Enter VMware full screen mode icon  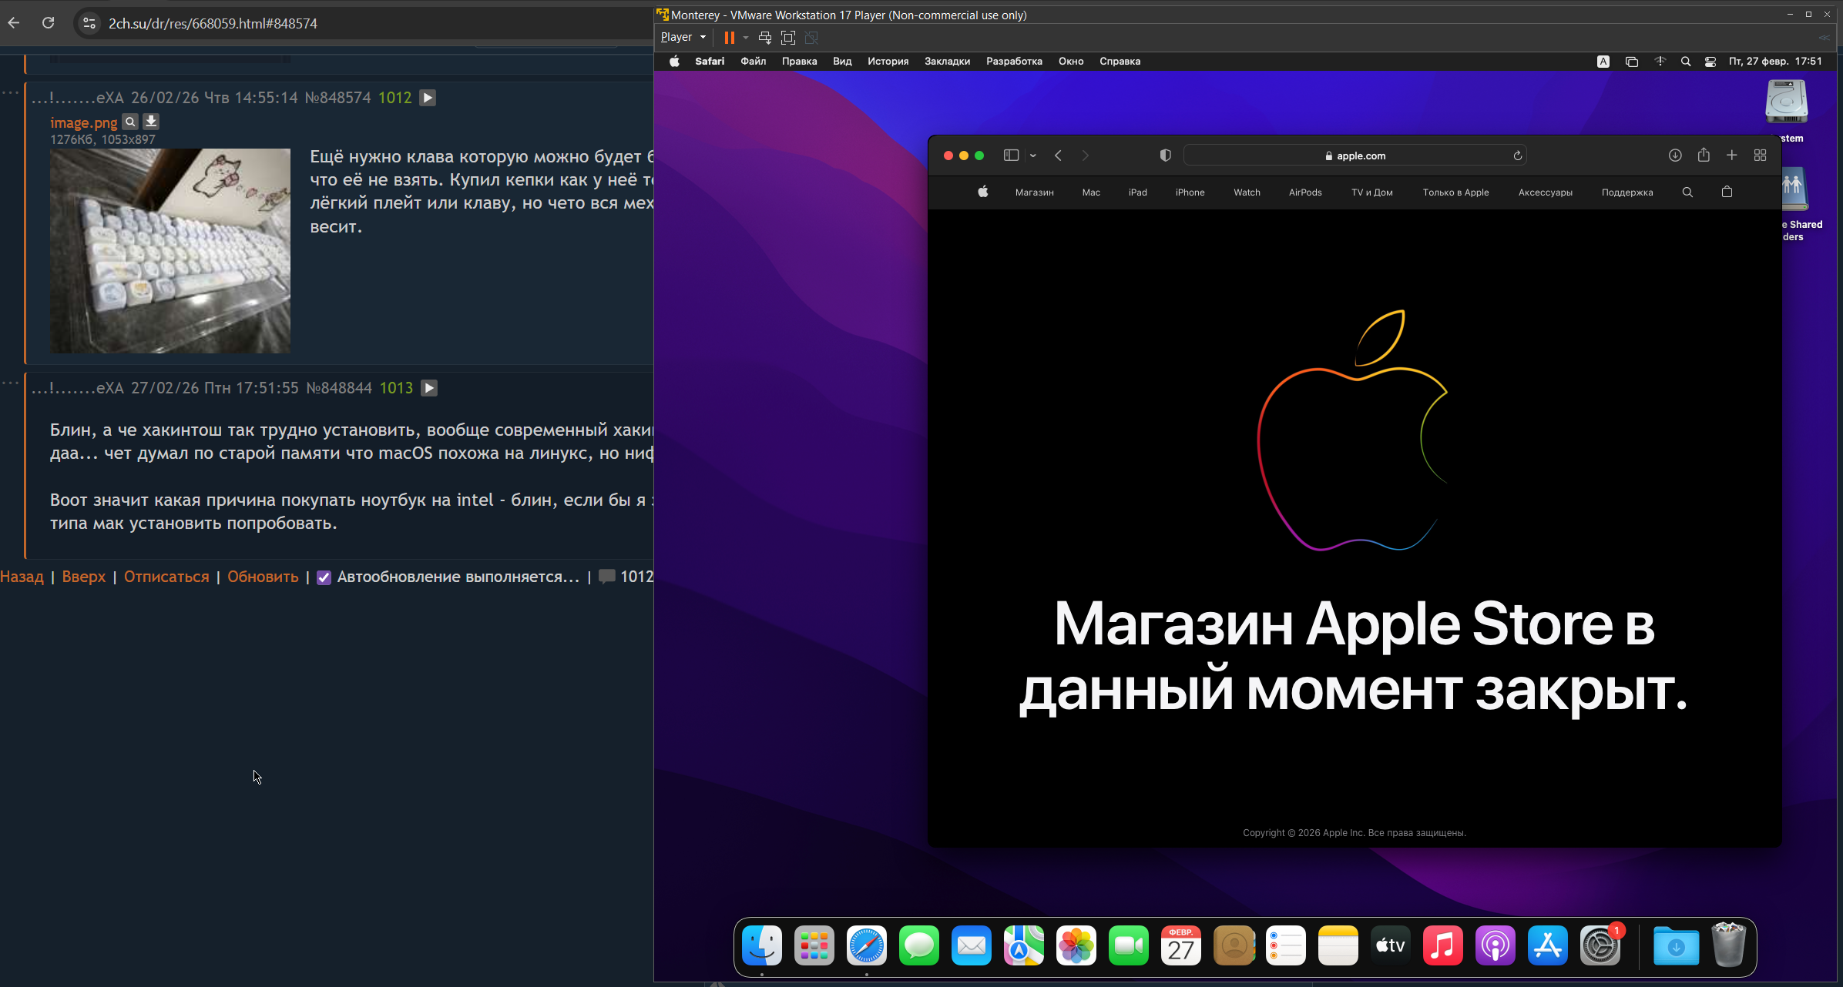(787, 38)
